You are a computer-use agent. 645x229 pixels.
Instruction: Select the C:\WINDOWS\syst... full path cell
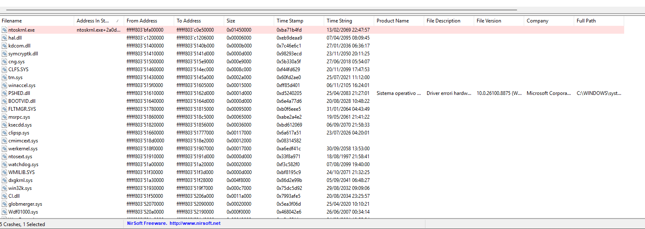click(x=599, y=93)
